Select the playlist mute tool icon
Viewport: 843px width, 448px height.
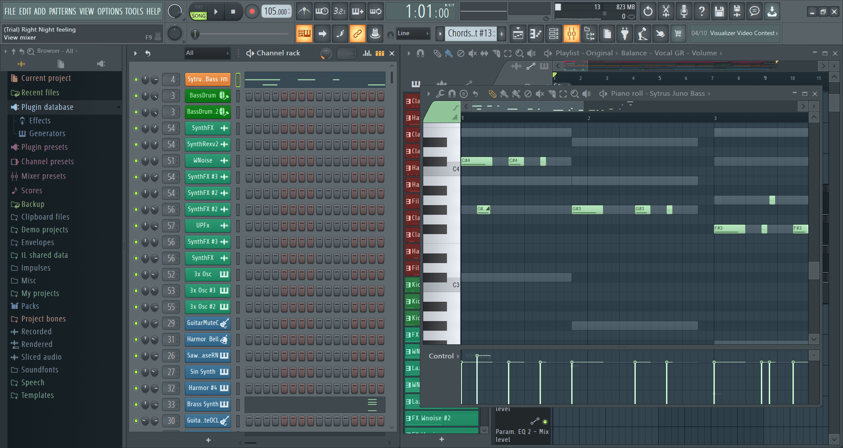tap(472, 53)
